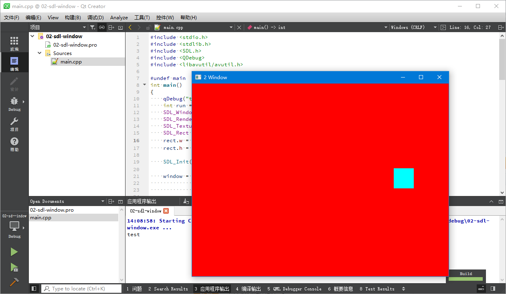Open the 控件(W) menu

tap(165, 18)
